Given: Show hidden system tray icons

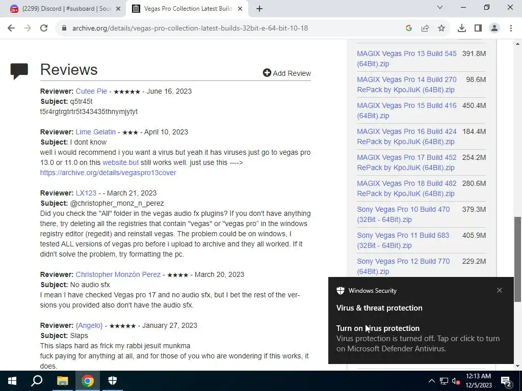Looking at the screenshot, I should [x=431, y=381].
